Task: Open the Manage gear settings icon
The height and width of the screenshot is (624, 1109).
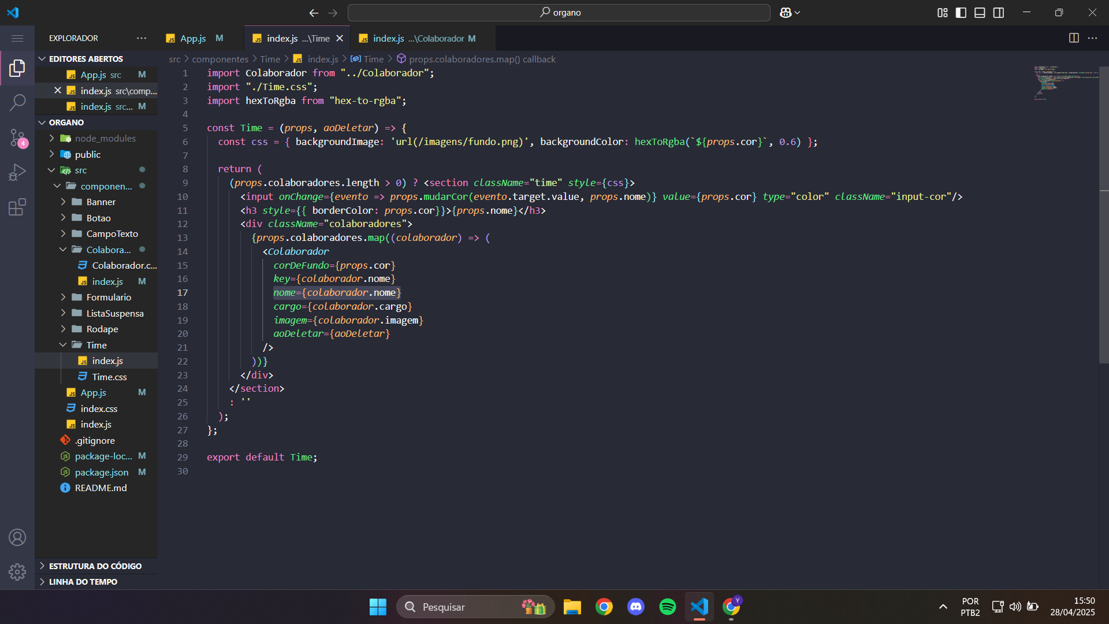Action: pos(17,572)
